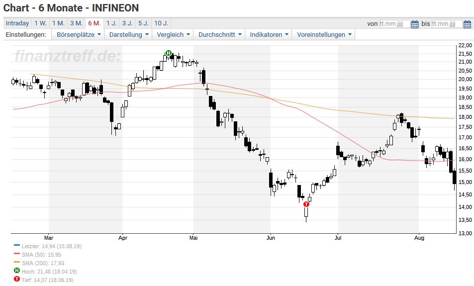The image size is (474, 286).
Task: Click 'SMA (200): 17,93' legend text
Action: pos(43,263)
